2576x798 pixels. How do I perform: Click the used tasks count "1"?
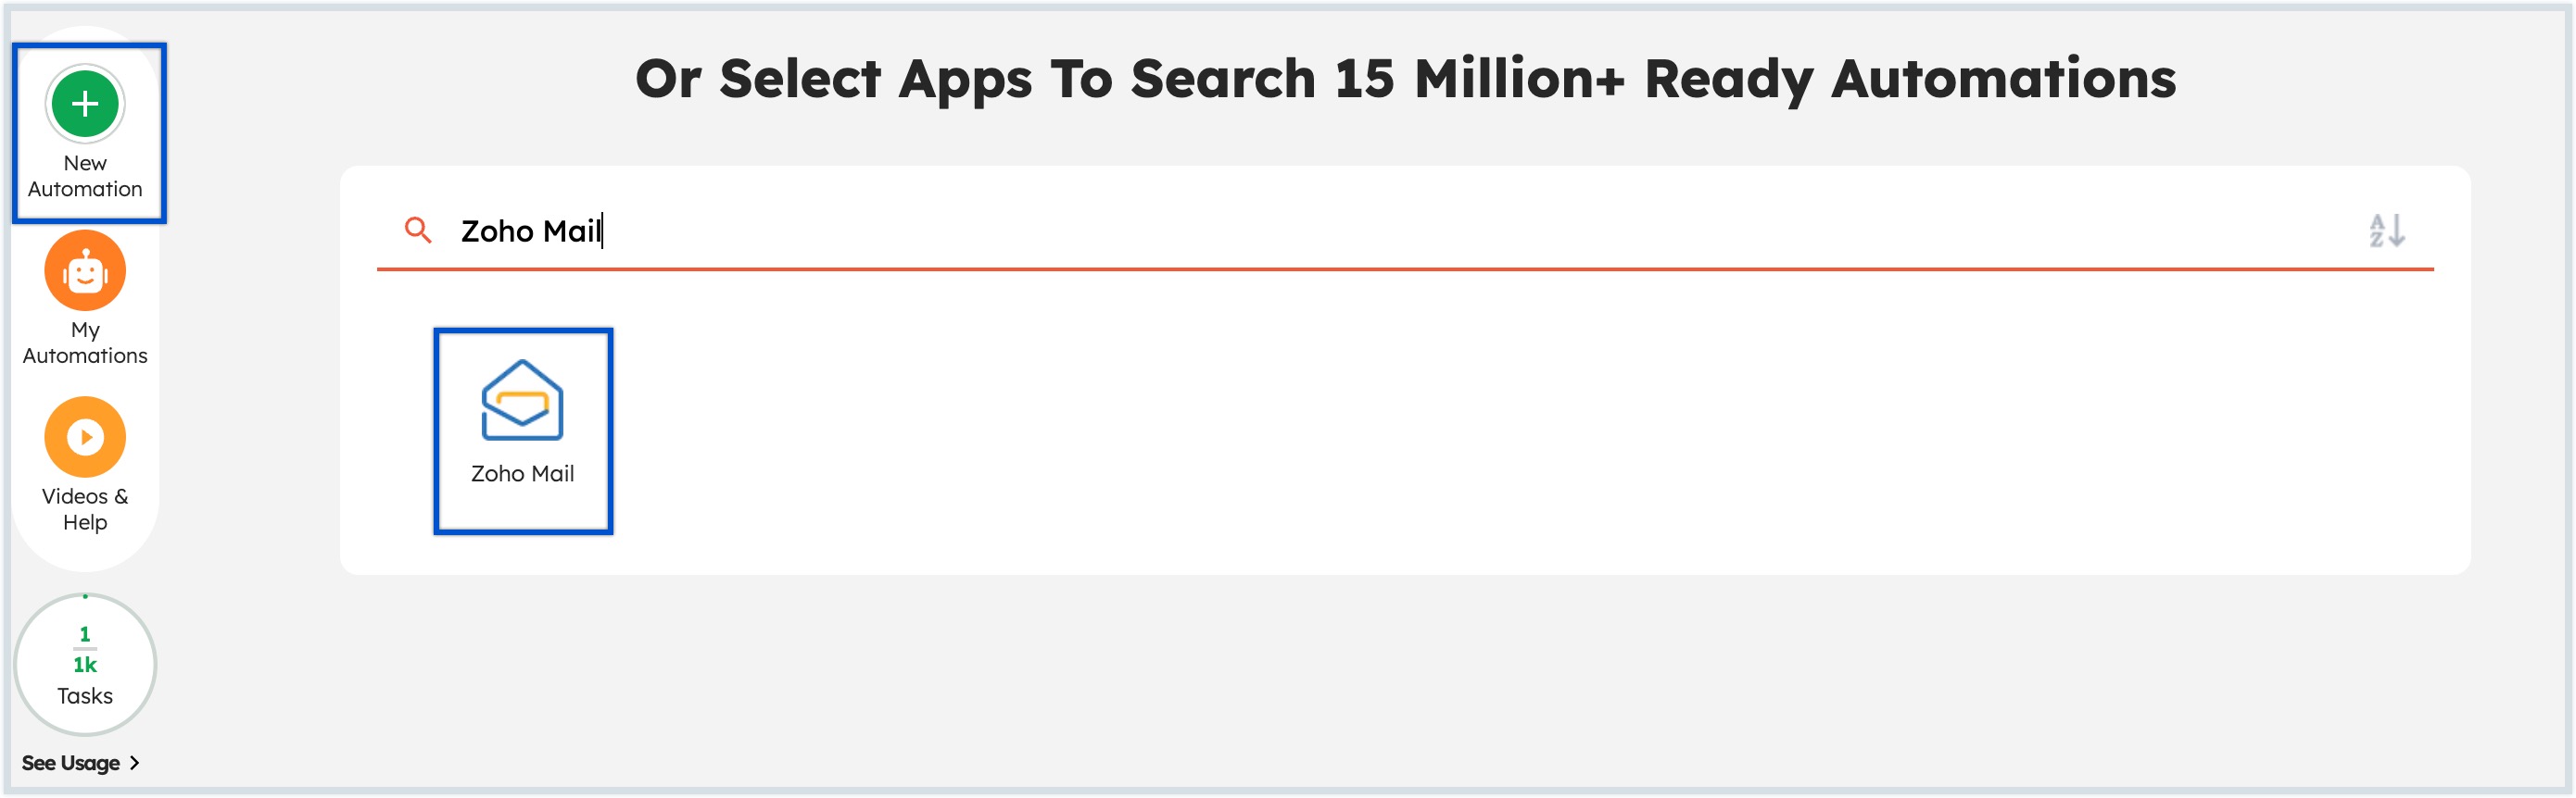point(85,634)
